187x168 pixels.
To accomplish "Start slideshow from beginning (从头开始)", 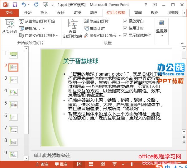I will pyautogui.click(x=9, y=26).
